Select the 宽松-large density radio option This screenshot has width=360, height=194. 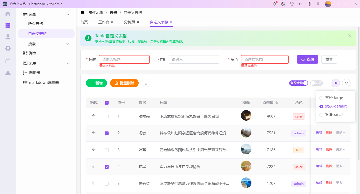pyautogui.click(x=321, y=98)
